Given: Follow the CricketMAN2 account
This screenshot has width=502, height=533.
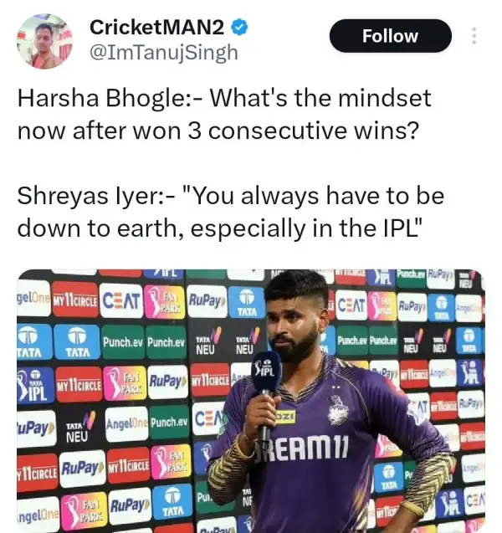Looking at the screenshot, I should tap(390, 36).
